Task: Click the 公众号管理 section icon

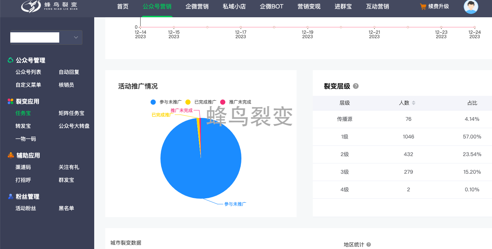Action: pos(10,60)
